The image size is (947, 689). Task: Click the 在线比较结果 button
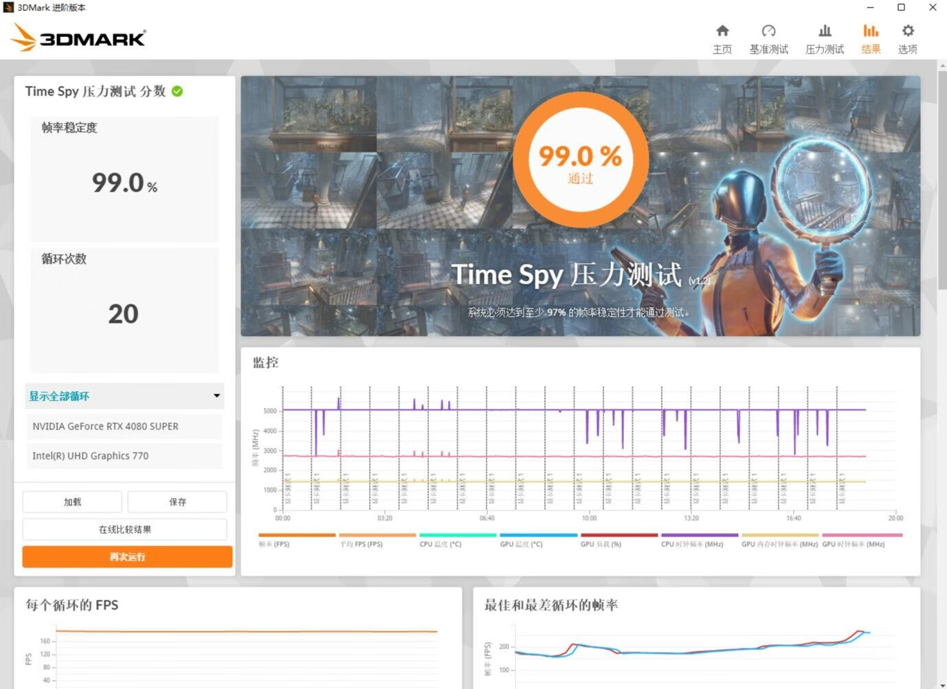point(124,530)
